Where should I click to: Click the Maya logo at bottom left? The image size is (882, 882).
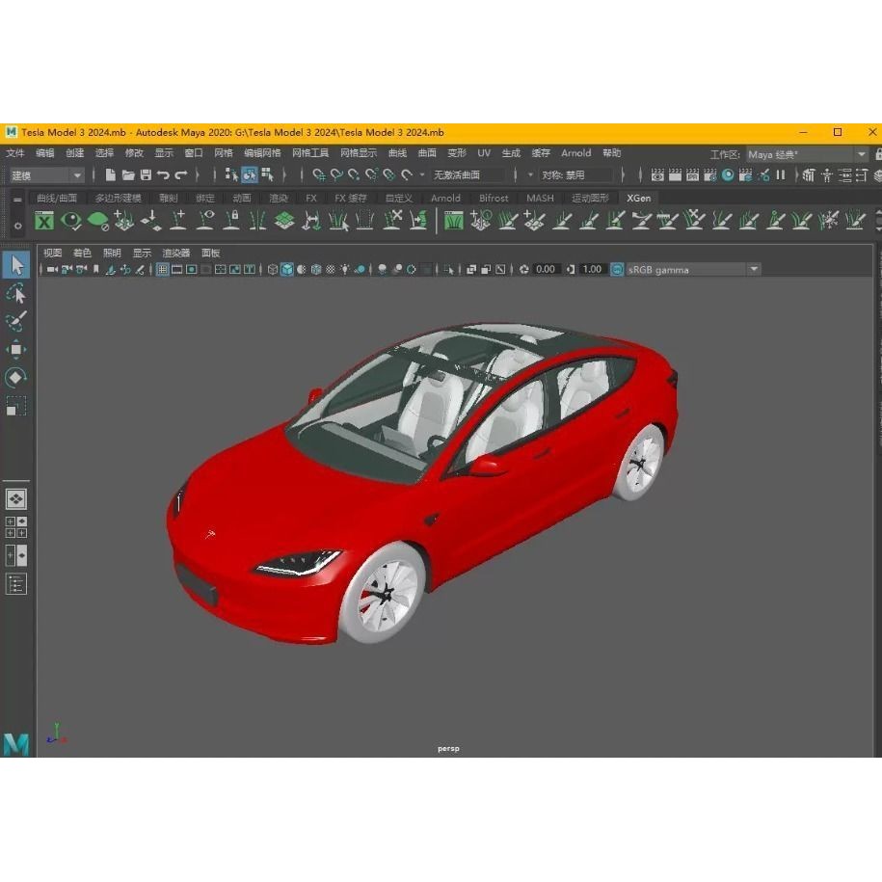tap(16, 744)
